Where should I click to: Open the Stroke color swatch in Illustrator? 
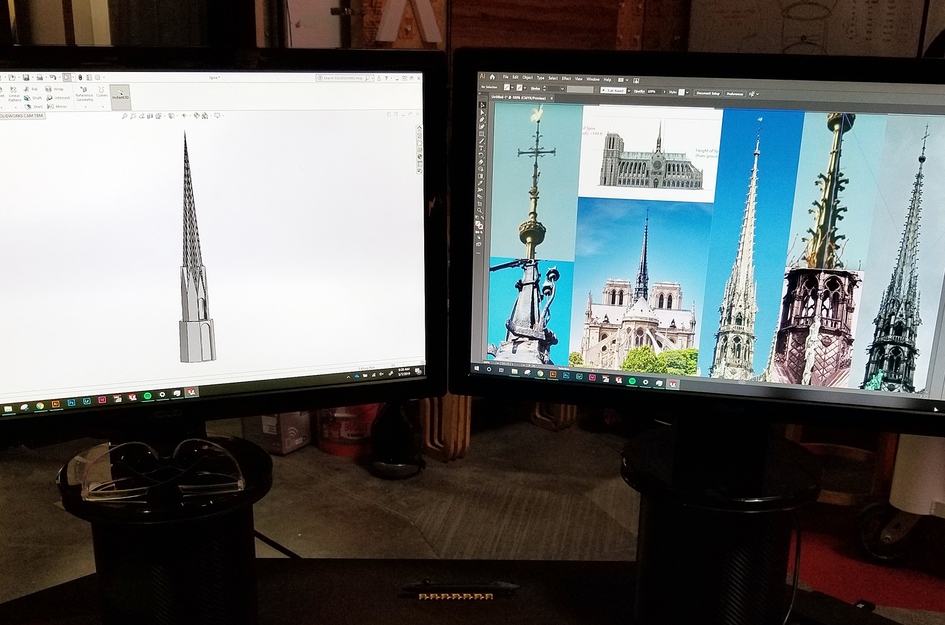point(520,88)
